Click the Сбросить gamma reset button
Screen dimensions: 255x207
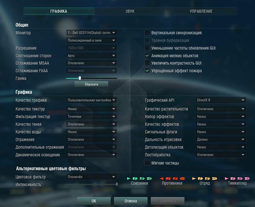pyautogui.click(x=91, y=84)
